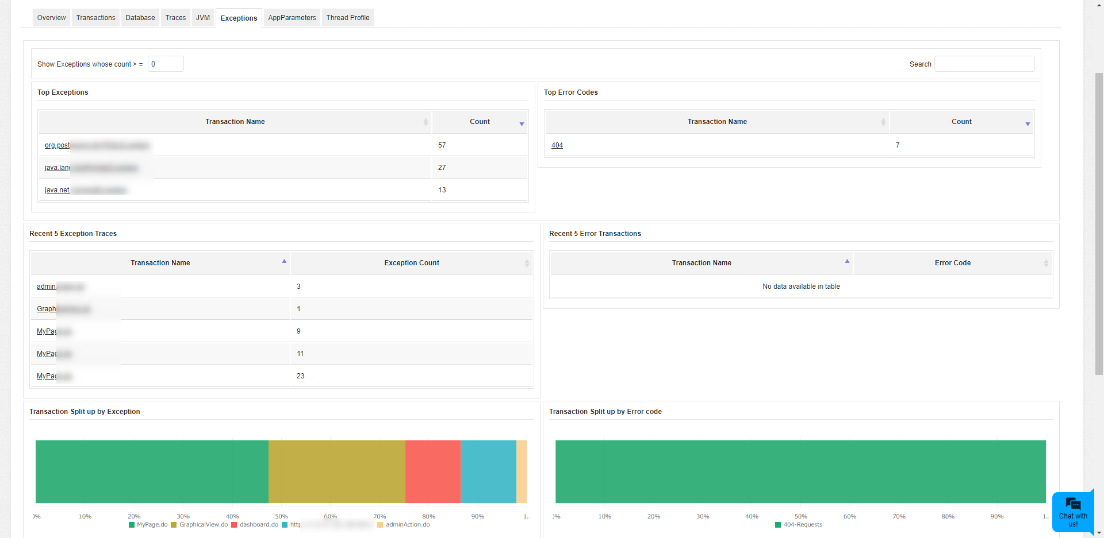Screen dimensions: 1104x538
Task: Open the 404 error code link
Action: 557,145
